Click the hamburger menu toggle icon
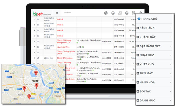The image size is (175, 106). pos(57,13)
